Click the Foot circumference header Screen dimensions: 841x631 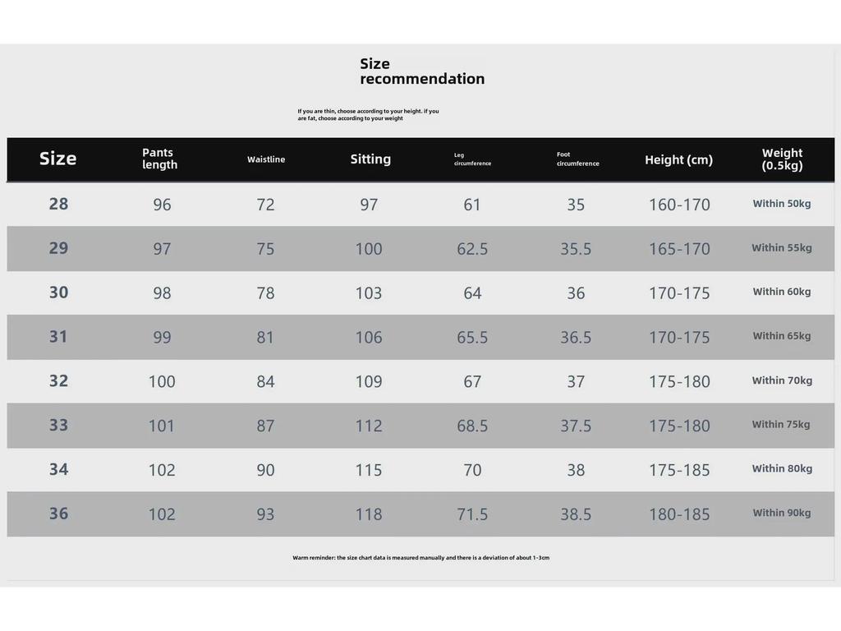point(577,159)
